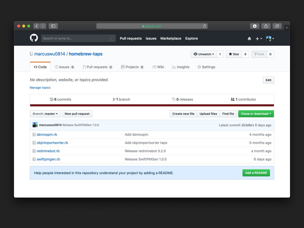Open the Unwatch dropdown
Screen dimensions: 304x228
[204, 54]
